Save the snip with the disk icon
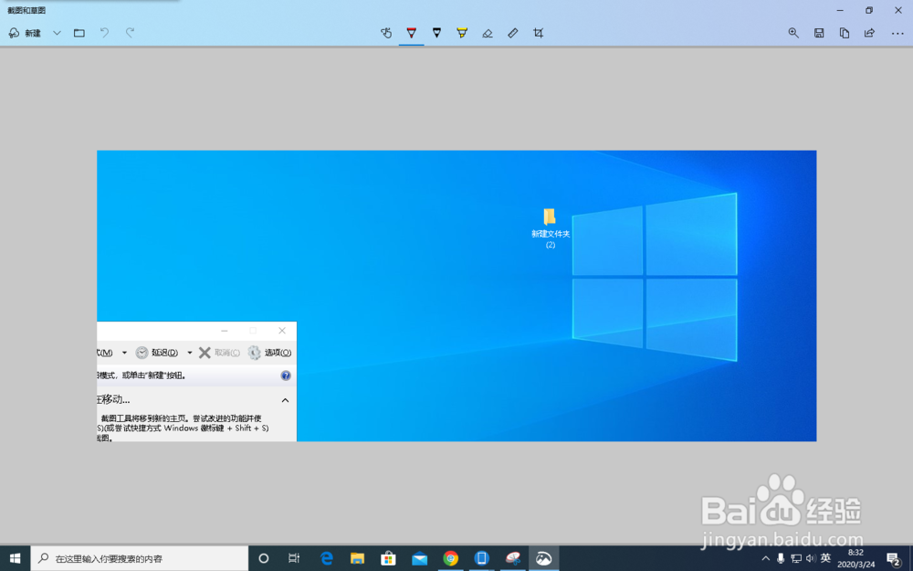This screenshot has height=571, width=913. (819, 33)
